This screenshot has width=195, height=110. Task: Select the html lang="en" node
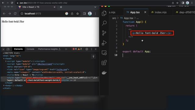tap(12, 56)
